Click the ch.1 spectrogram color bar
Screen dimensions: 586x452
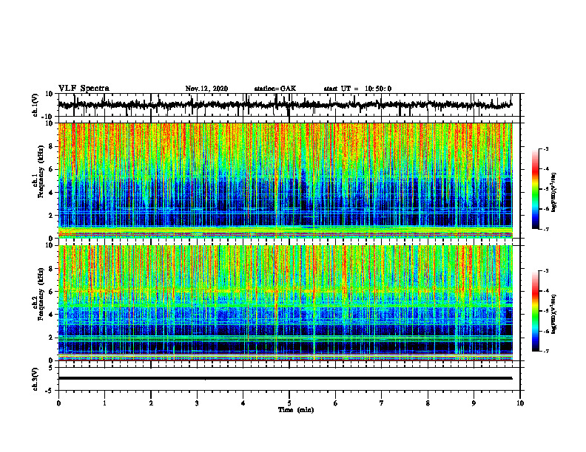[536, 189]
